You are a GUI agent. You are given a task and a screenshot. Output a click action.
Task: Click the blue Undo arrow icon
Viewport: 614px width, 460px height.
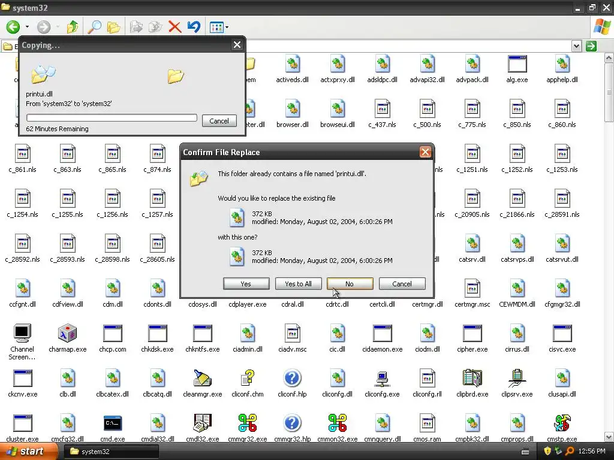(x=194, y=27)
